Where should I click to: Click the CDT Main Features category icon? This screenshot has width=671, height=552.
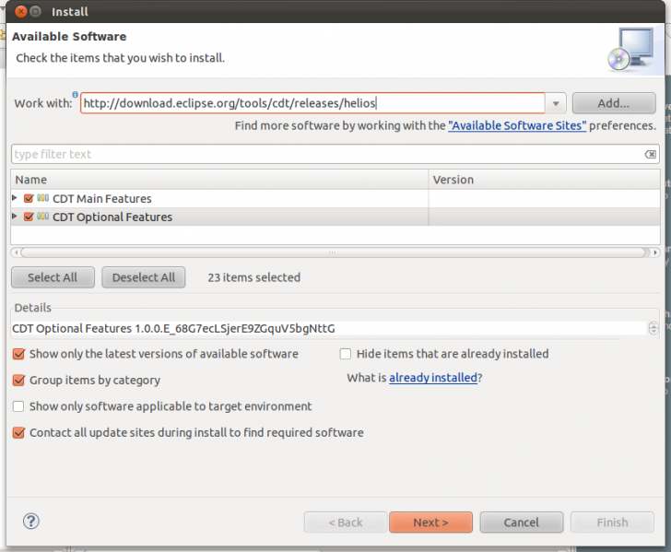[43, 199]
